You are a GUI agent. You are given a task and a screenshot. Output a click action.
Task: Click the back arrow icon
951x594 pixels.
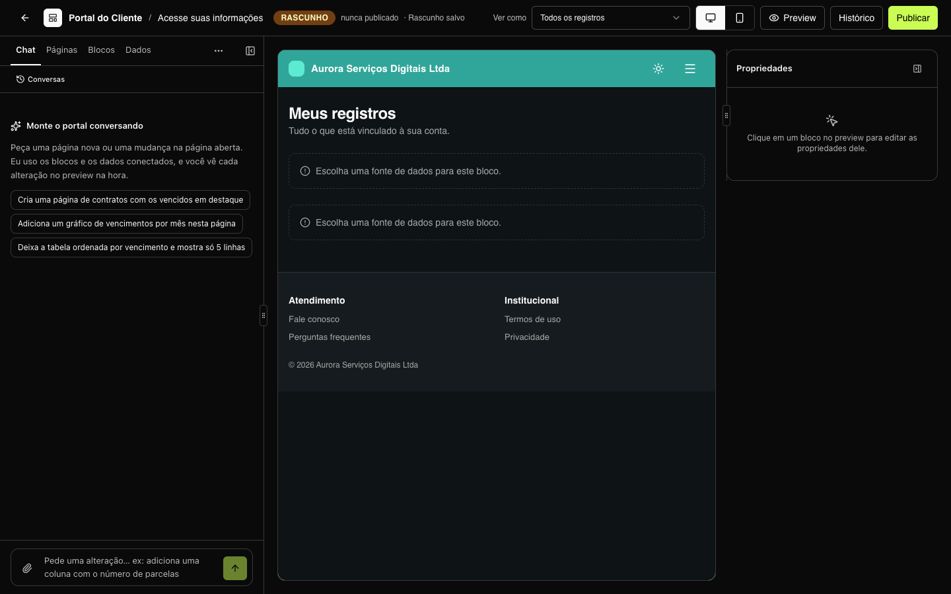25,18
